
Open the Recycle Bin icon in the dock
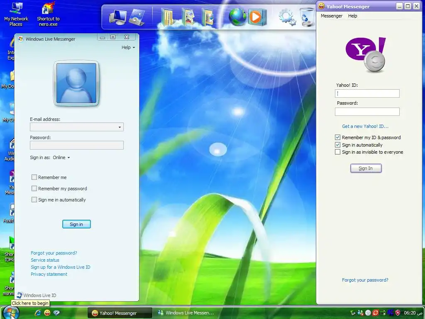(x=307, y=17)
